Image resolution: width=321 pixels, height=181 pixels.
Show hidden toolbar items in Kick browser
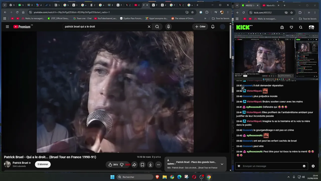[309, 13]
